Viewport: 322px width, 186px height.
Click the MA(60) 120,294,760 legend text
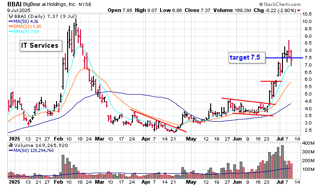pos(34,151)
